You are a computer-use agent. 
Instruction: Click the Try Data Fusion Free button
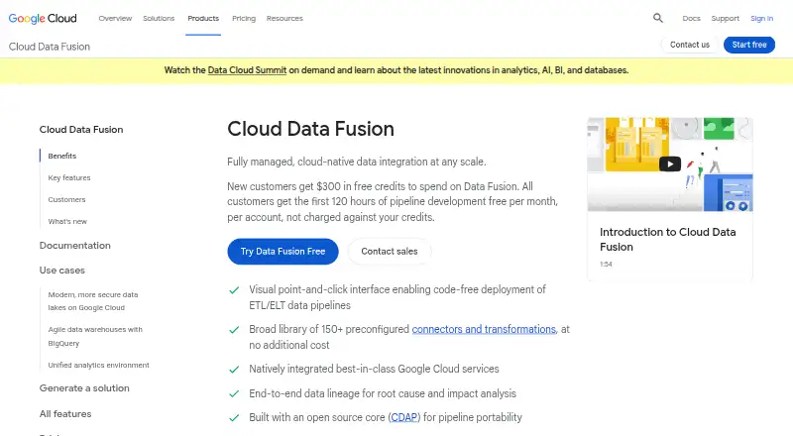click(x=283, y=252)
